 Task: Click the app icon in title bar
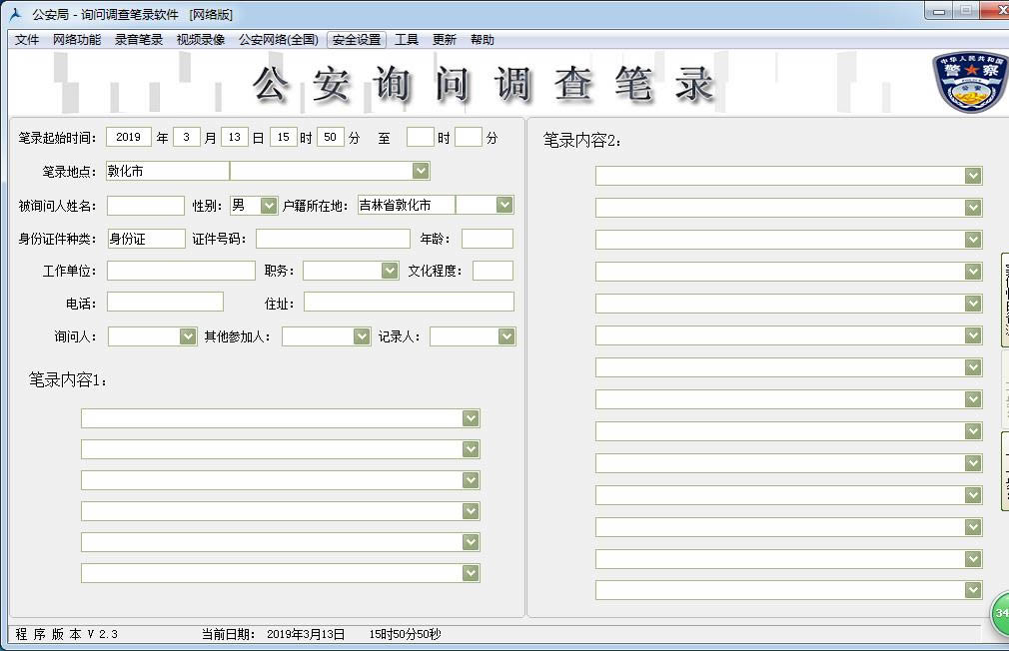pos(15,14)
